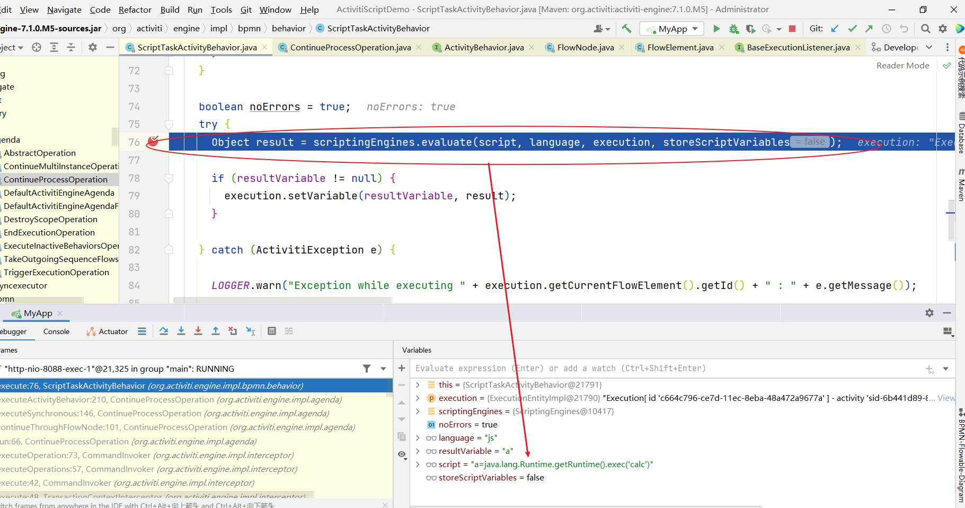Close the ScriptTaskActivityBehavior.java tab

pyautogui.click(x=264, y=47)
